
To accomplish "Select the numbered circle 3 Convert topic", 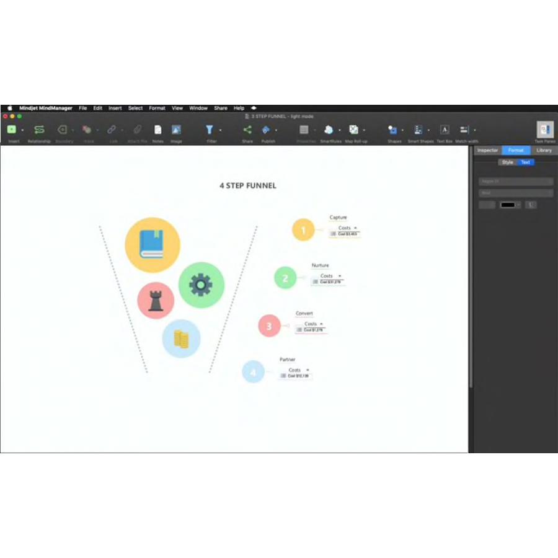I will click(269, 325).
